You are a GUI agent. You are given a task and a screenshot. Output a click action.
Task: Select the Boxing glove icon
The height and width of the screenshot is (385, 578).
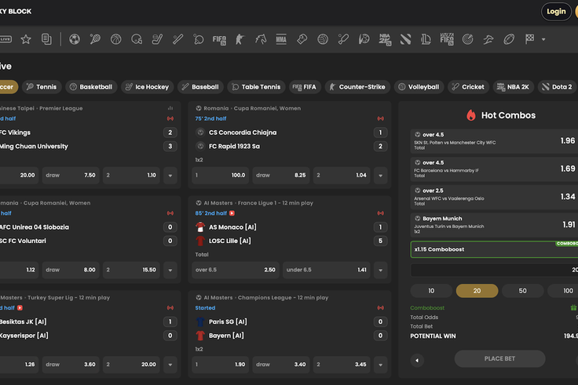pyautogui.click(x=302, y=39)
